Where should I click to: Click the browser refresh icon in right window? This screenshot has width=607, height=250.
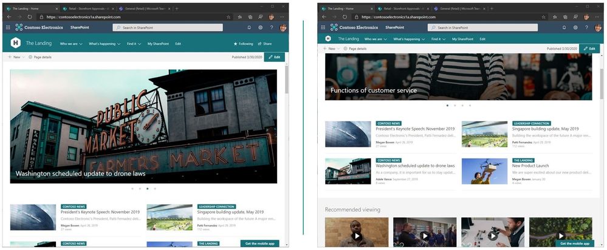345,17
